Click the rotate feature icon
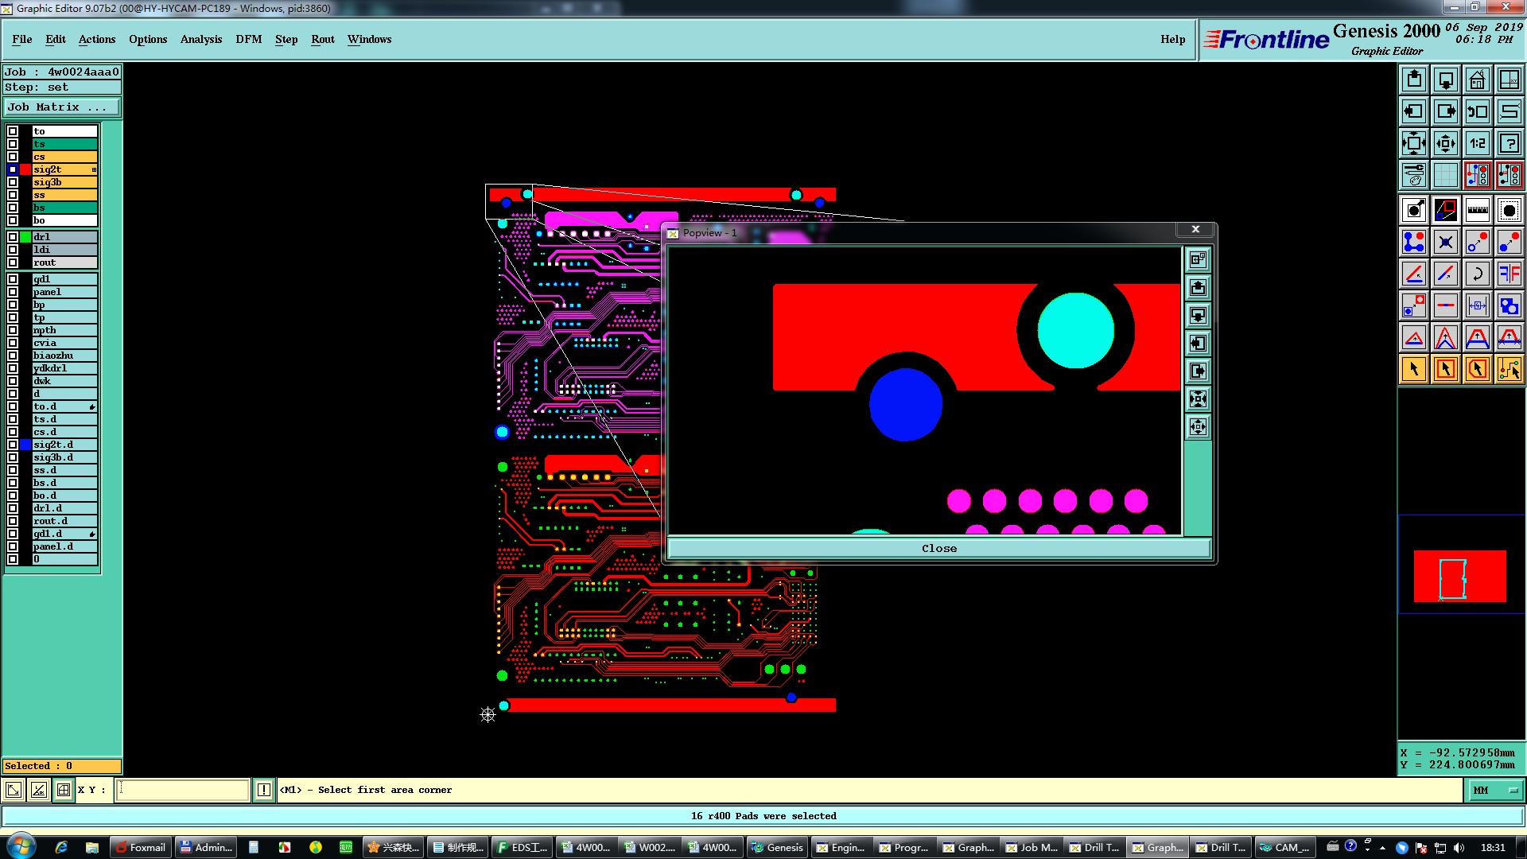The height and width of the screenshot is (859, 1527). (x=1477, y=274)
